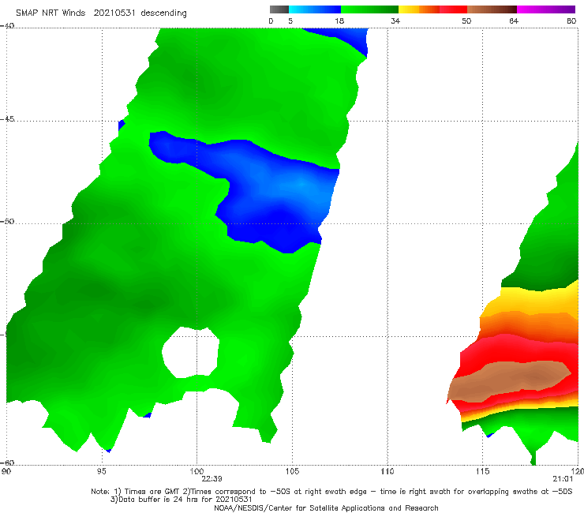Click the swath time label 21:01
This screenshot has width=584, height=513.
point(563,479)
